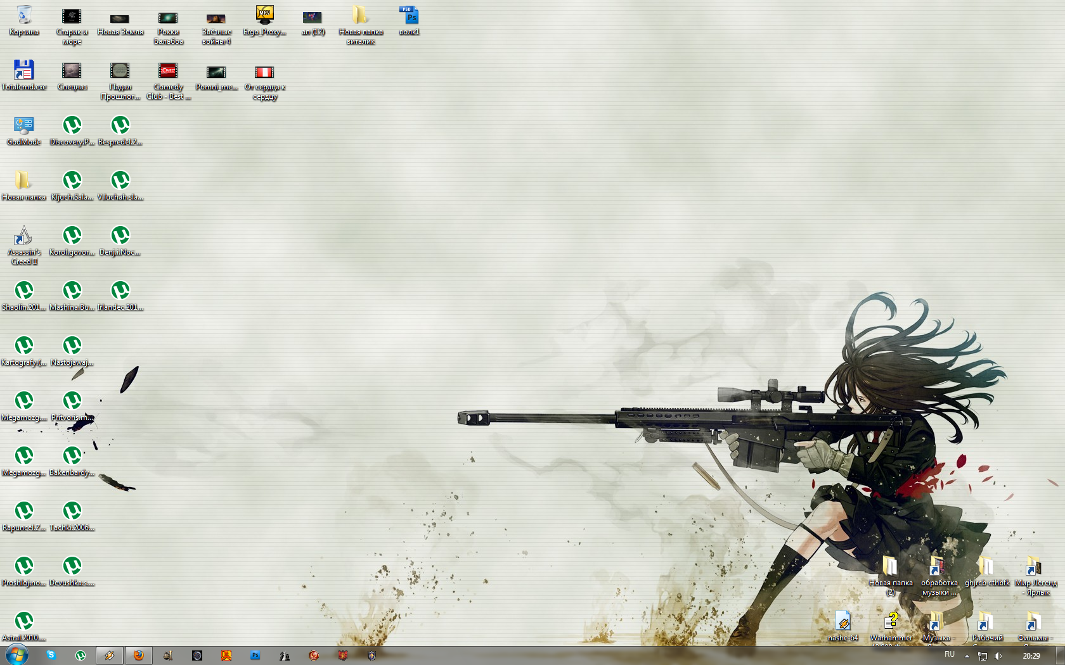Open the Корзина recycle bin

point(24,20)
